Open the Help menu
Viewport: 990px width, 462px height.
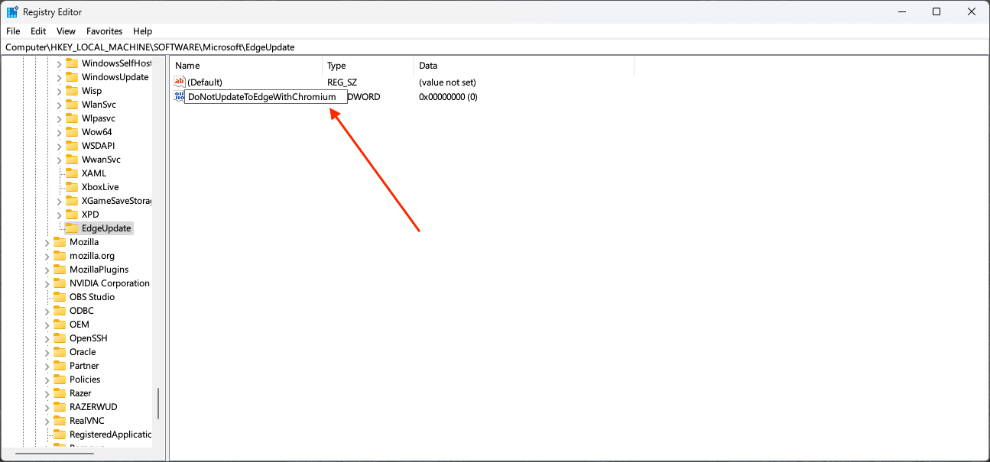pos(143,31)
